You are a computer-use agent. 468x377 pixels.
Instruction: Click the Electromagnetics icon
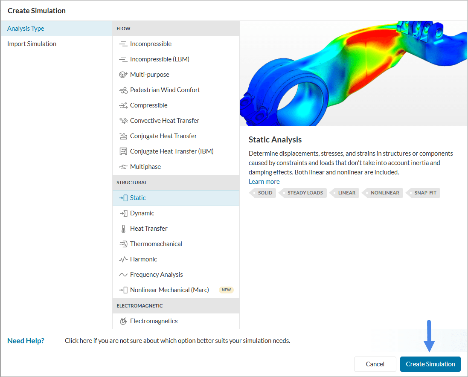click(x=122, y=321)
